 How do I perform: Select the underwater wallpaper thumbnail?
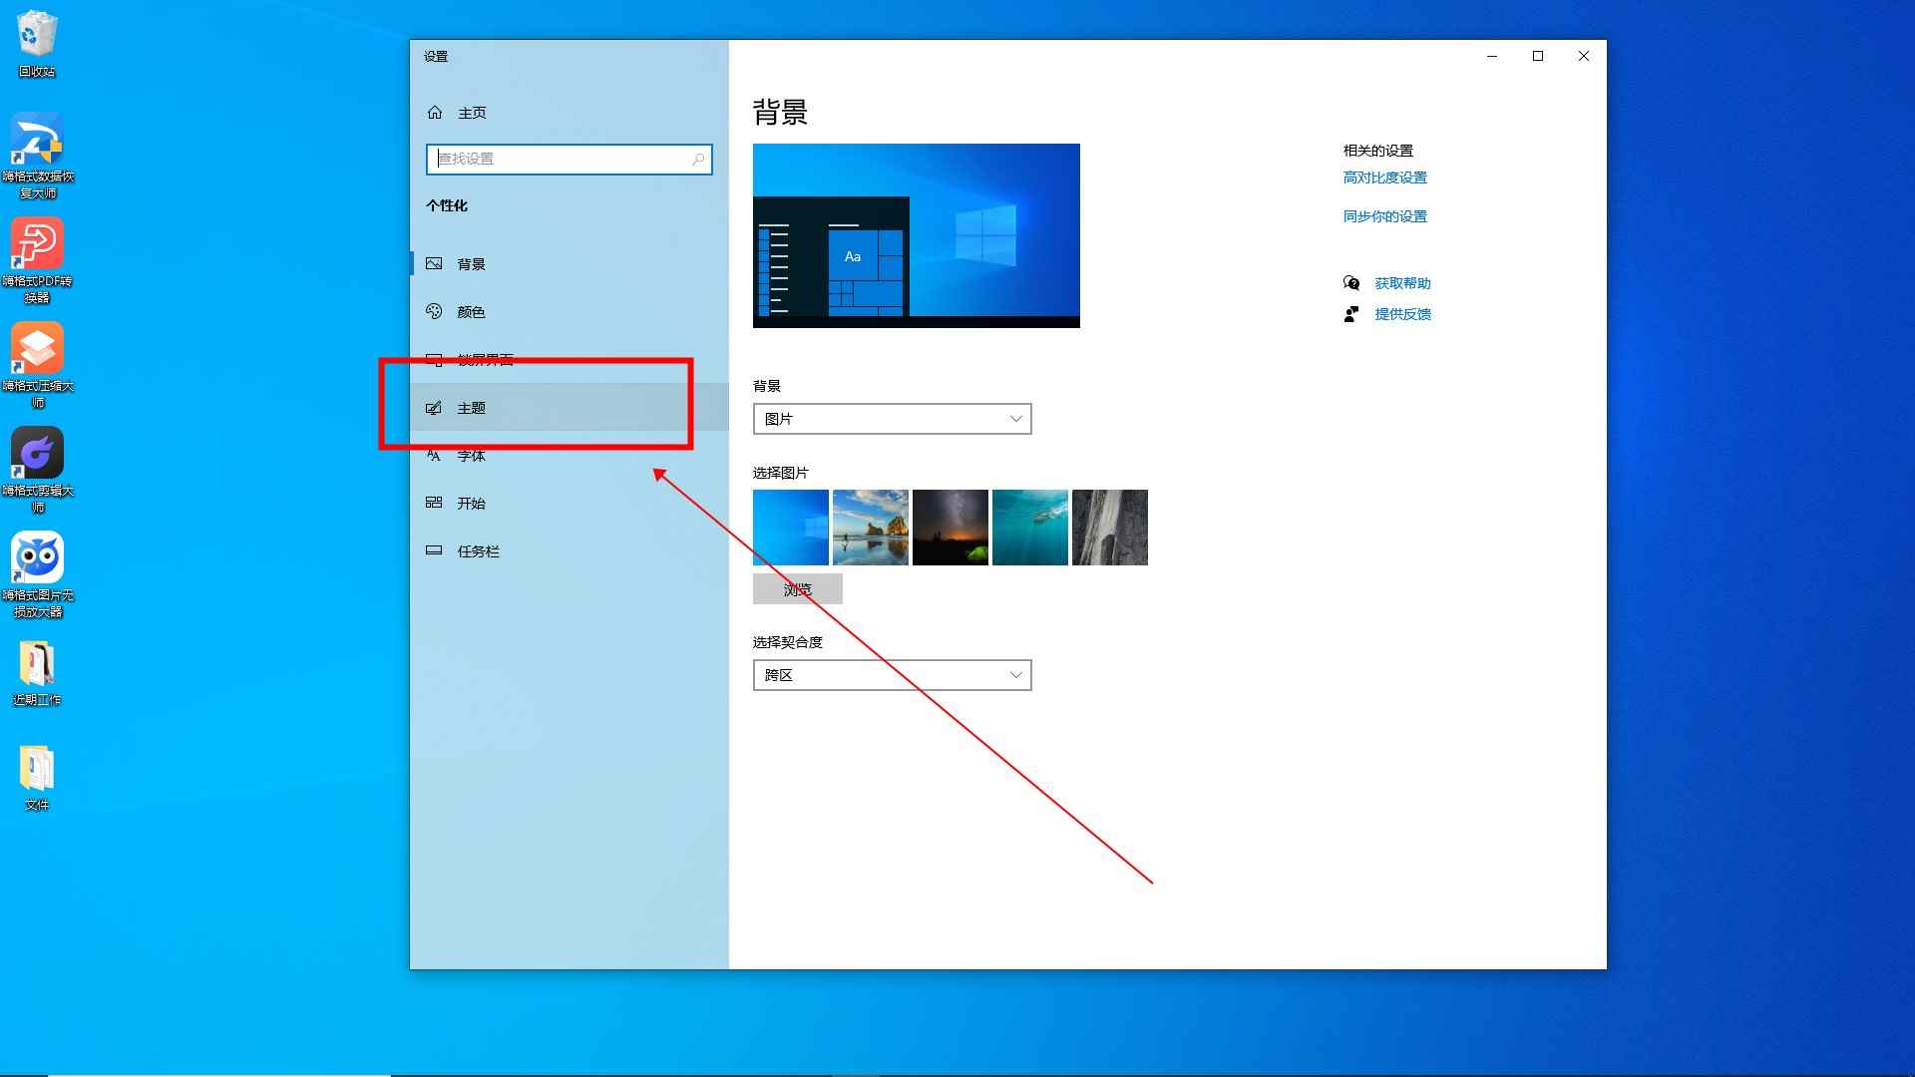pyautogui.click(x=1029, y=527)
